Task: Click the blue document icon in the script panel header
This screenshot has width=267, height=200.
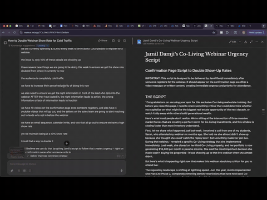Action: coord(139,42)
